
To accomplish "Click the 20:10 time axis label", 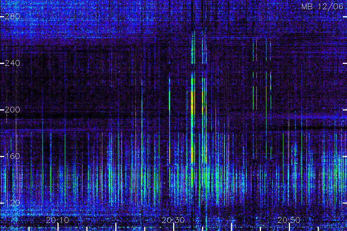I will pos(57,220).
